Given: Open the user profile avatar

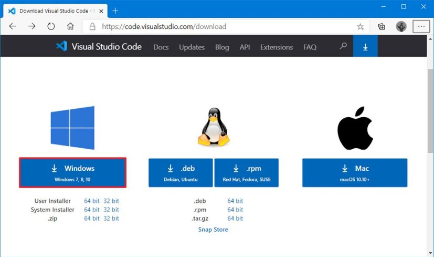Looking at the screenshot, I should click(x=401, y=27).
